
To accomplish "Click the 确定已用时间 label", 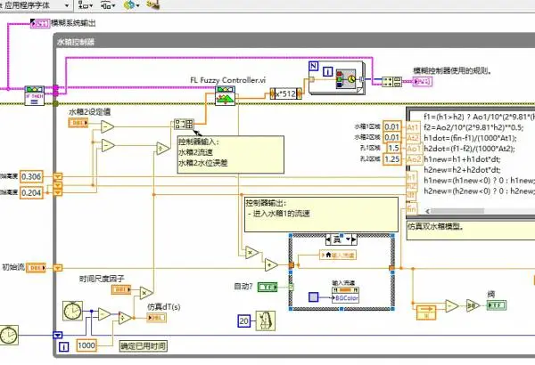I will [x=143, y=346].
